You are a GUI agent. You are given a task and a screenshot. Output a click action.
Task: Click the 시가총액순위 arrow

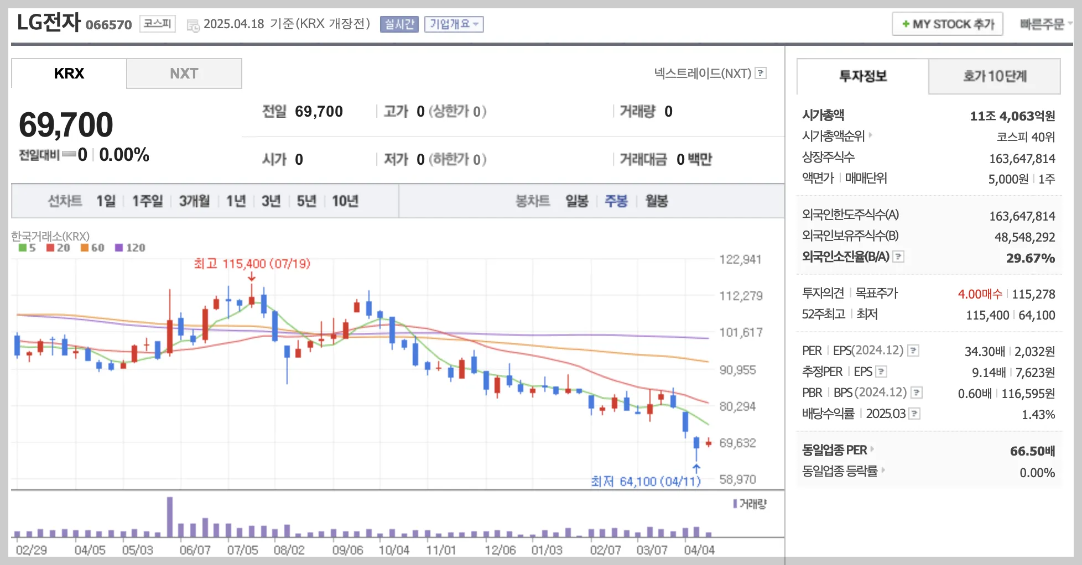(870, 135)
